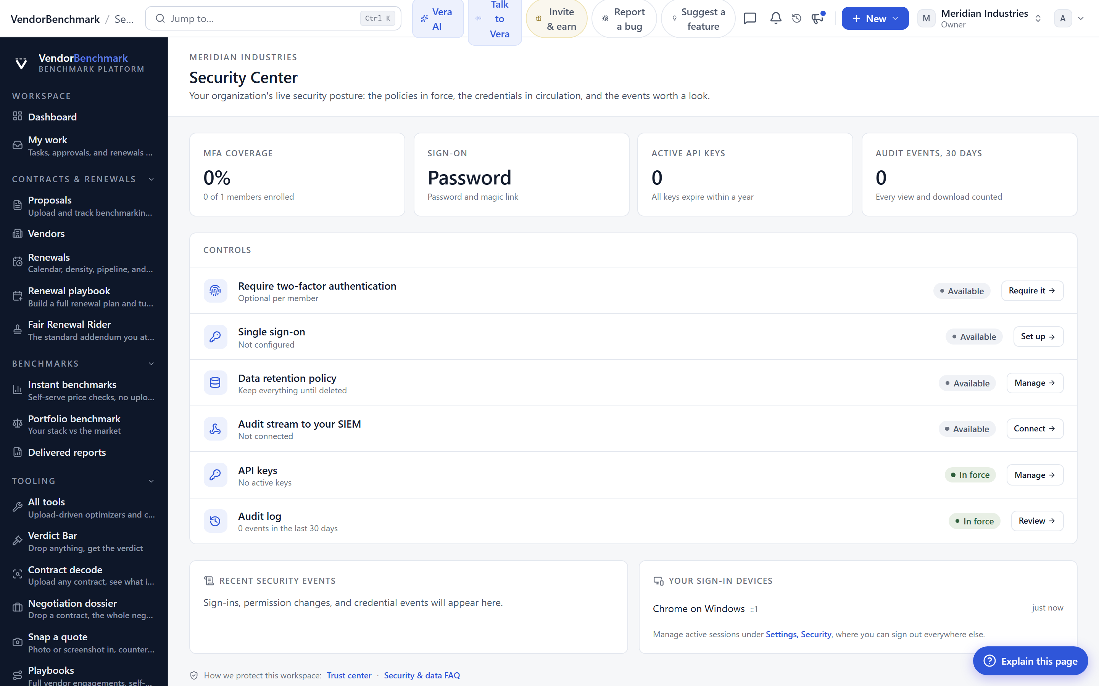Collapse the Benchmarks sidebar section
Viewport: 1099px width, 686px height.
click(151, 364)
